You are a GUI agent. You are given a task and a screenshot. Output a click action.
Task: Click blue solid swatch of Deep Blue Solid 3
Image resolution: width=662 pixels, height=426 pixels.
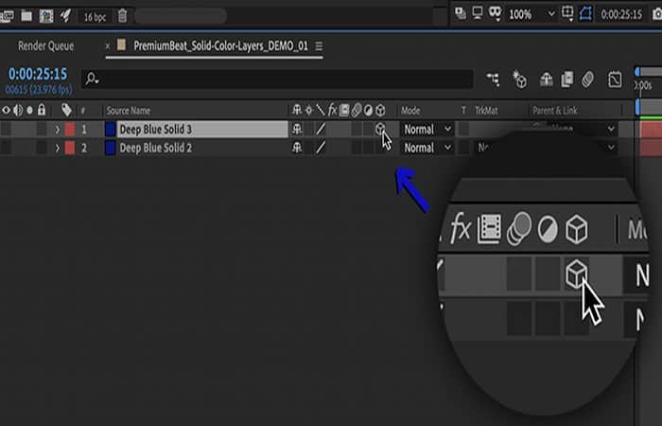pyautogui.click(x=111, y=130)
